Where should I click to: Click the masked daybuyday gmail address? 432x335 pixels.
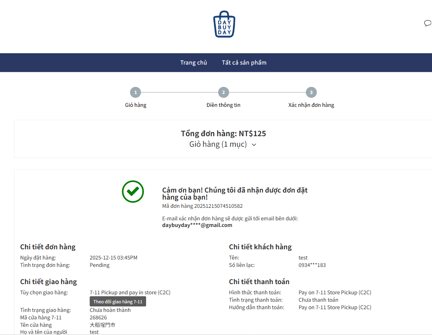coord(197,225)
